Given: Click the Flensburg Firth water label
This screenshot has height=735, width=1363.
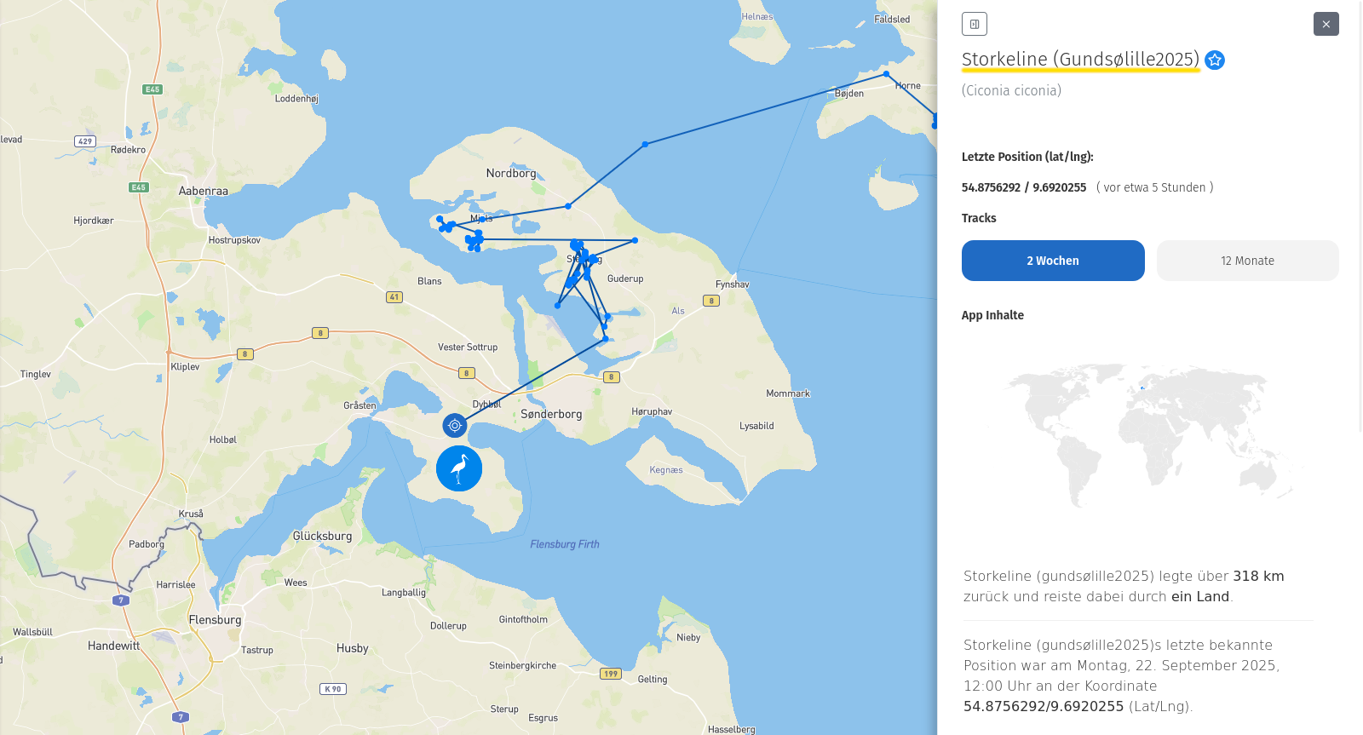Looking at the screenshot, I should 564,544.
